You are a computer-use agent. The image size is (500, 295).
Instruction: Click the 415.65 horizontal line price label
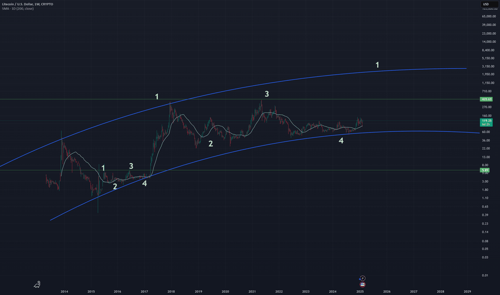tap(486, 99)
